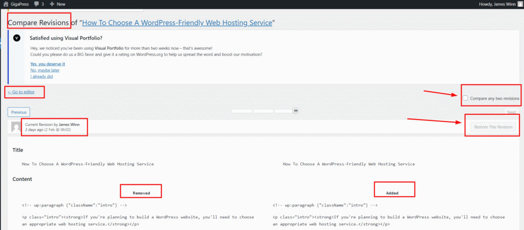The width and height of the screenshot is (524, 230).
Task: Dismiss notice with 'I already did'
Action: (x=41, y=76)
